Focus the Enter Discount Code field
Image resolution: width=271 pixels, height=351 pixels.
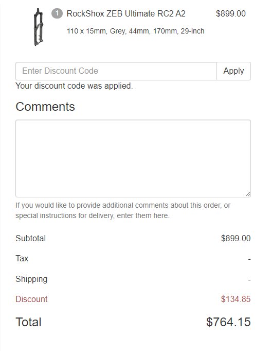[116, 71]
